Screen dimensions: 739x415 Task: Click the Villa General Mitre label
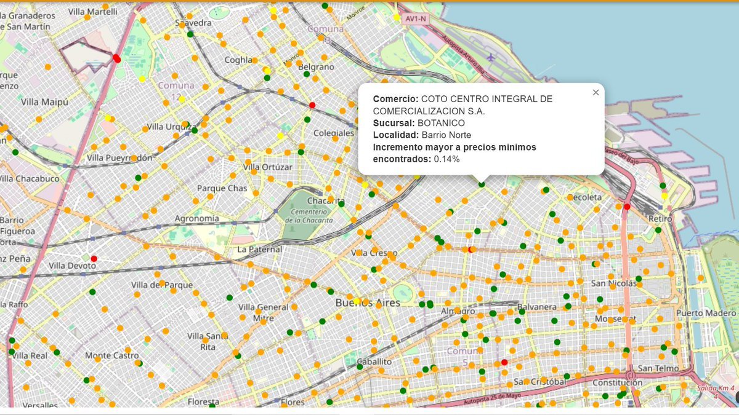coord(264,312)
